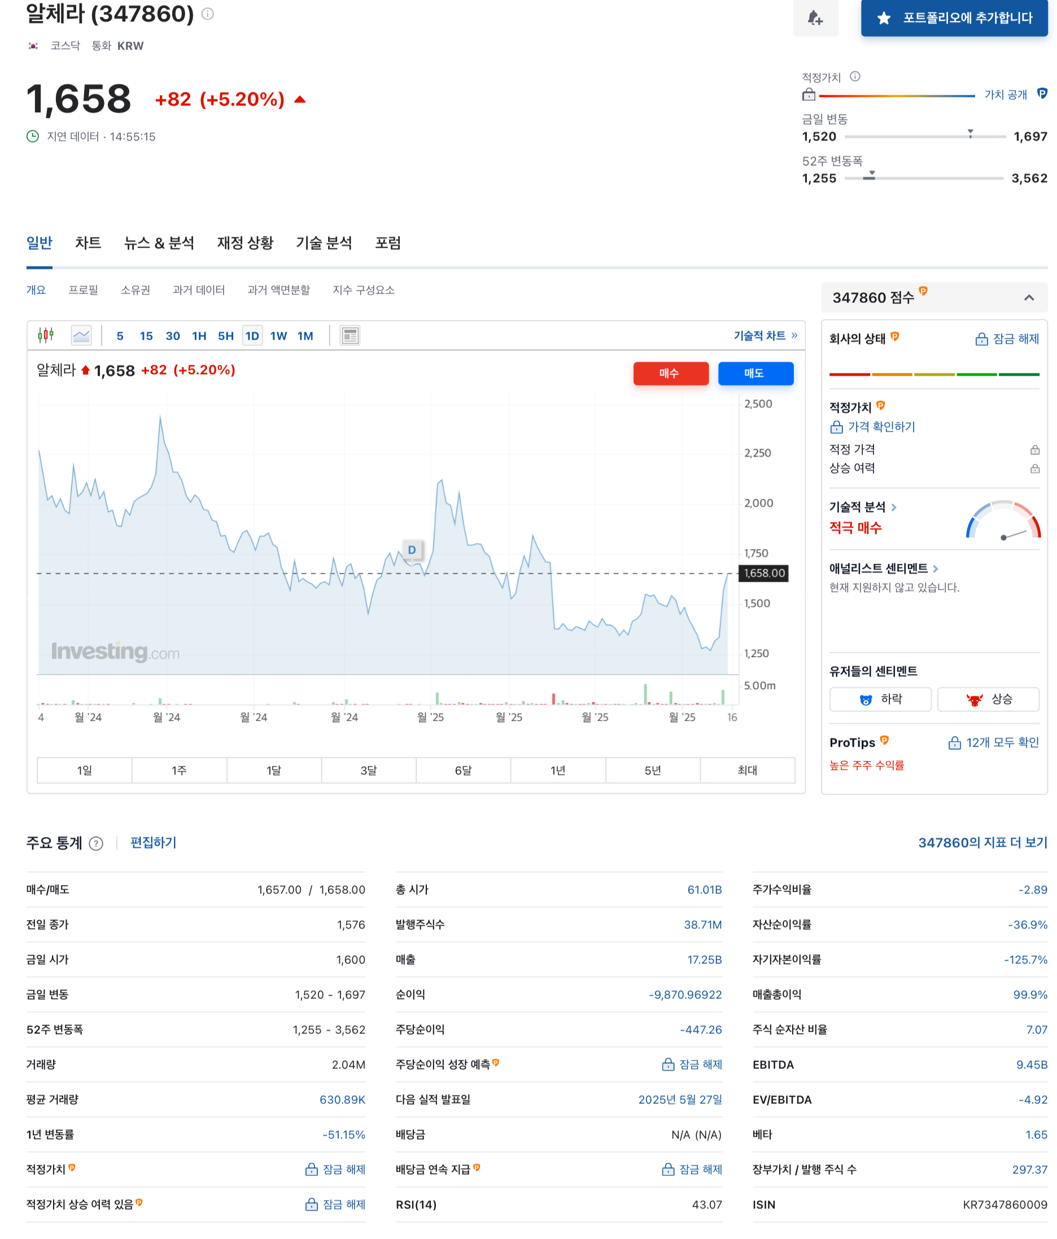Vote 상승 with the bull button
Screen dimensions: 1057x1239
(x=988, y=699)
